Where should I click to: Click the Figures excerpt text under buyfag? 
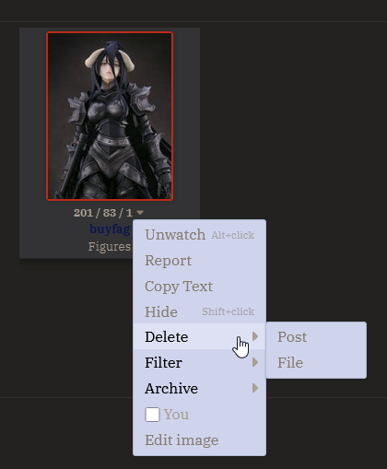(110, 246)
